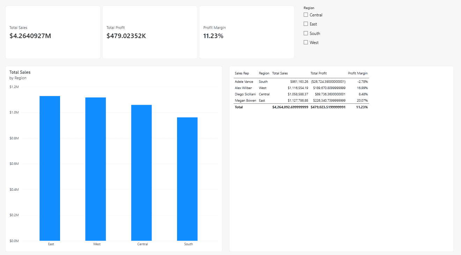Viewport: 461px width, 255px height.
Task: Check the East region checkbox
Action: pos(306,24)
